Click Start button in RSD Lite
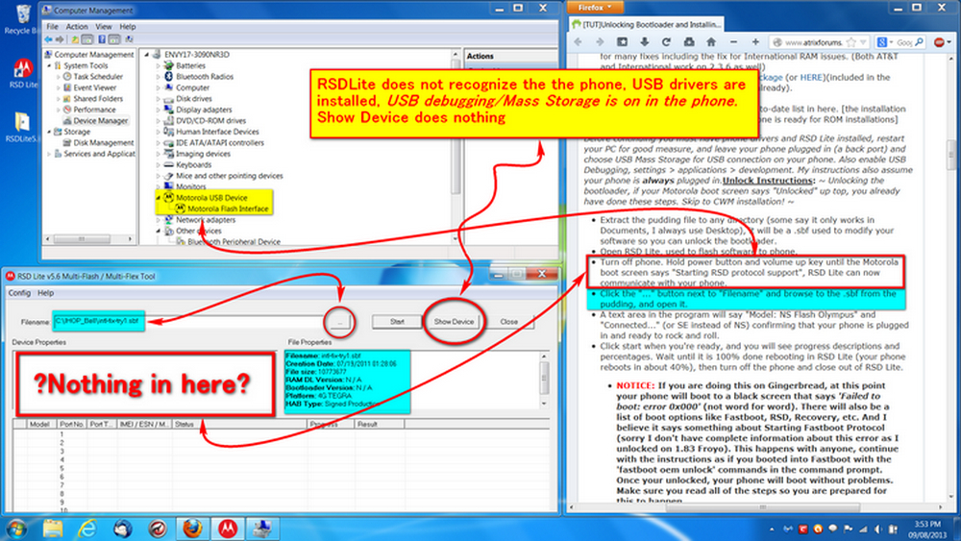The image size is (961, 541). pyautogui.click(x=397, y=322)
